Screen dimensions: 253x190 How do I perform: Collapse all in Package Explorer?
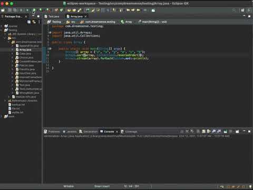(x=29, y=22)
